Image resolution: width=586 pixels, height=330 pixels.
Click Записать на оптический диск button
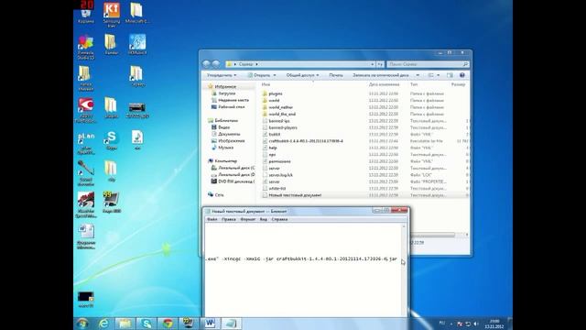point(381,75)
